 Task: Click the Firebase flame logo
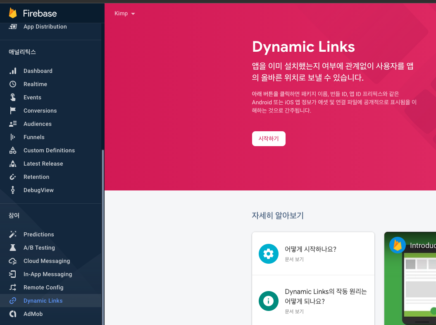point(13,13)
